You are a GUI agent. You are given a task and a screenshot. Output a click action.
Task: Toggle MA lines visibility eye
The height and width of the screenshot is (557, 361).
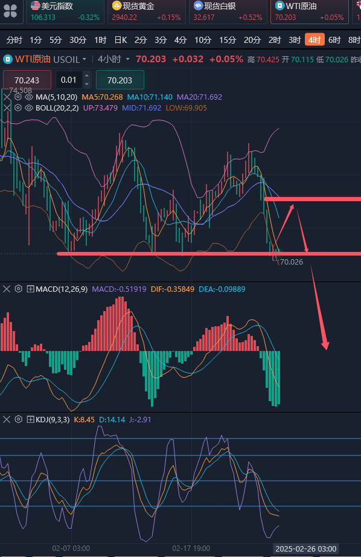click(29, 97)
